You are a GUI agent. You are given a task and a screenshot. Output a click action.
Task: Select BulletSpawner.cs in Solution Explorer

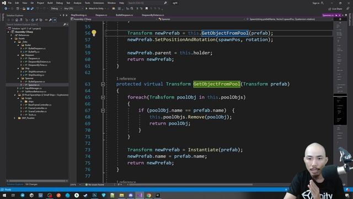pyautogui.click(x=36, y=82)
